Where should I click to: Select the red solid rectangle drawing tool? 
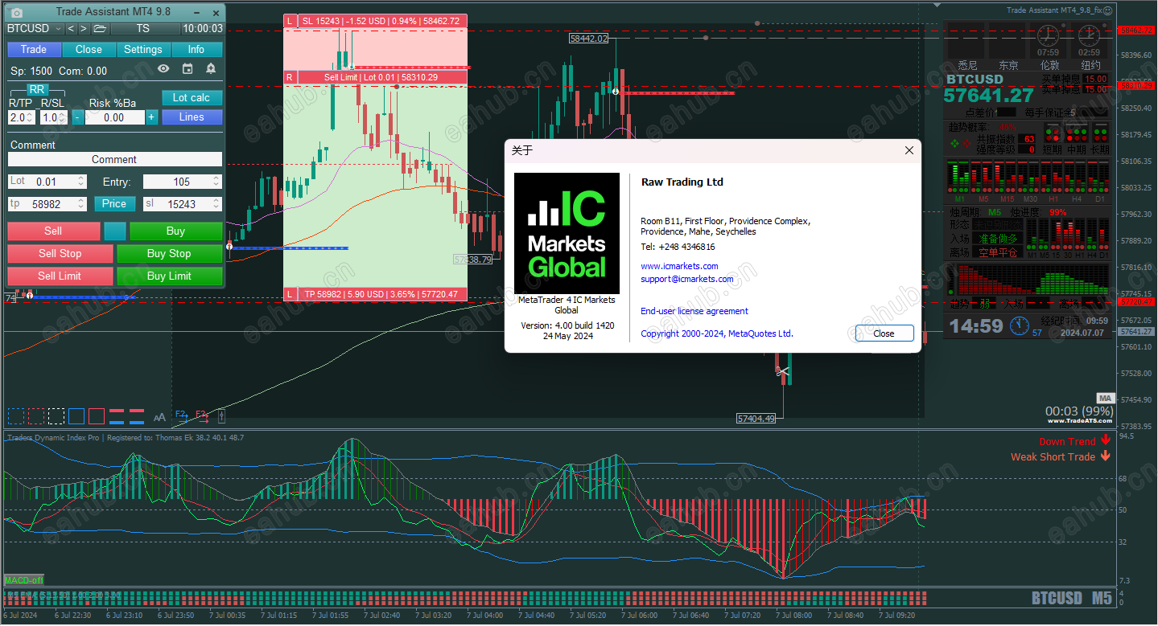click(97, 416)
